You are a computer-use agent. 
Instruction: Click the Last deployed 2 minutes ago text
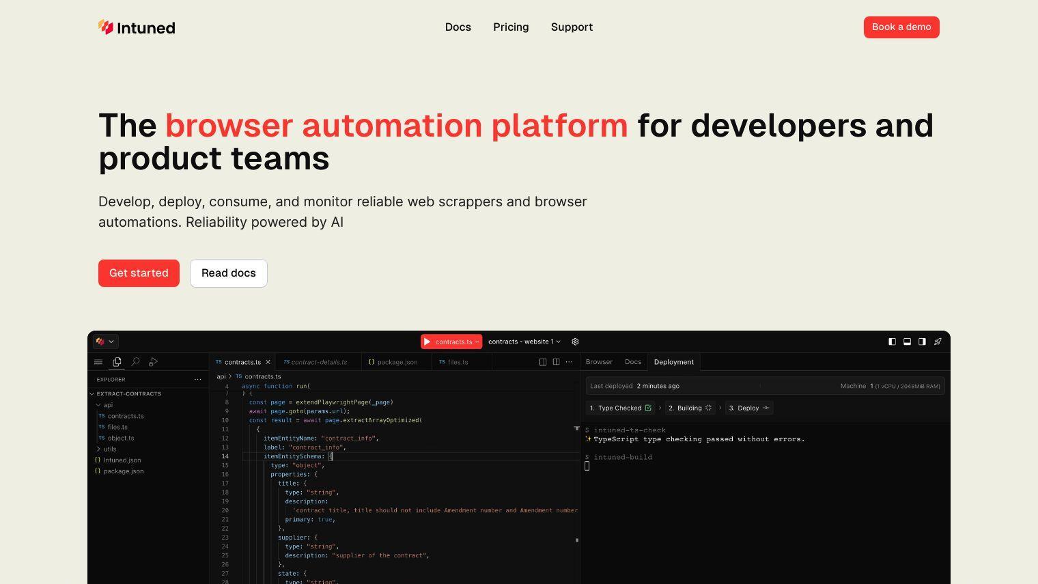point(634,386)
